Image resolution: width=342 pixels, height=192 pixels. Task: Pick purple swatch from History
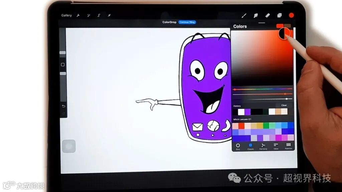click(247, 112)
